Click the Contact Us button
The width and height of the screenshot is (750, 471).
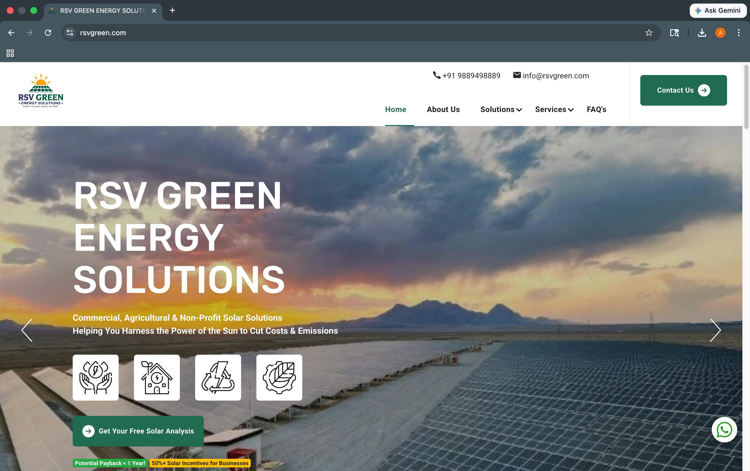click(683, 90)
